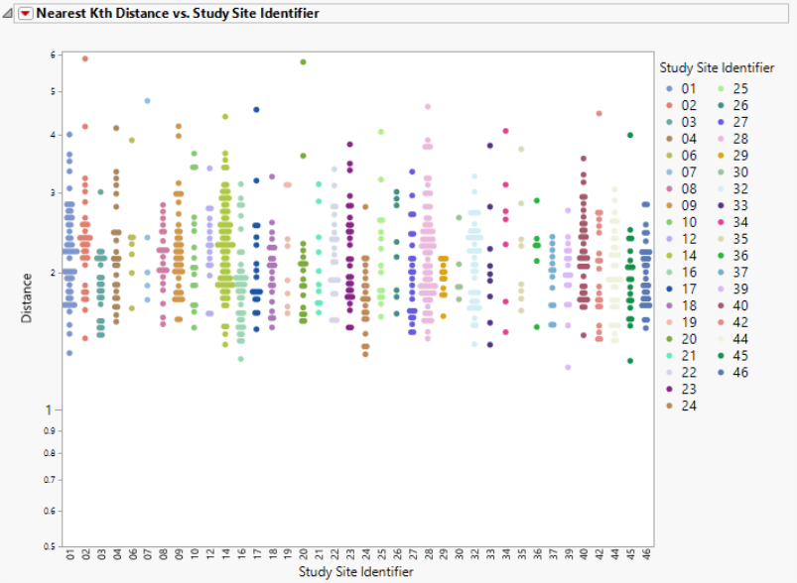Image resolution: width=797 pixels, height=583 pixels.
Task: Click the lowest site 39 point
Action: [569, 367]
